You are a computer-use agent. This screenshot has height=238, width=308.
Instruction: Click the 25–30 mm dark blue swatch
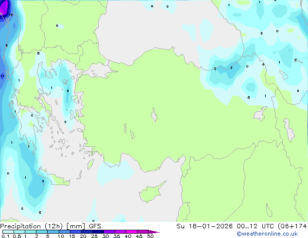point(98,232)
